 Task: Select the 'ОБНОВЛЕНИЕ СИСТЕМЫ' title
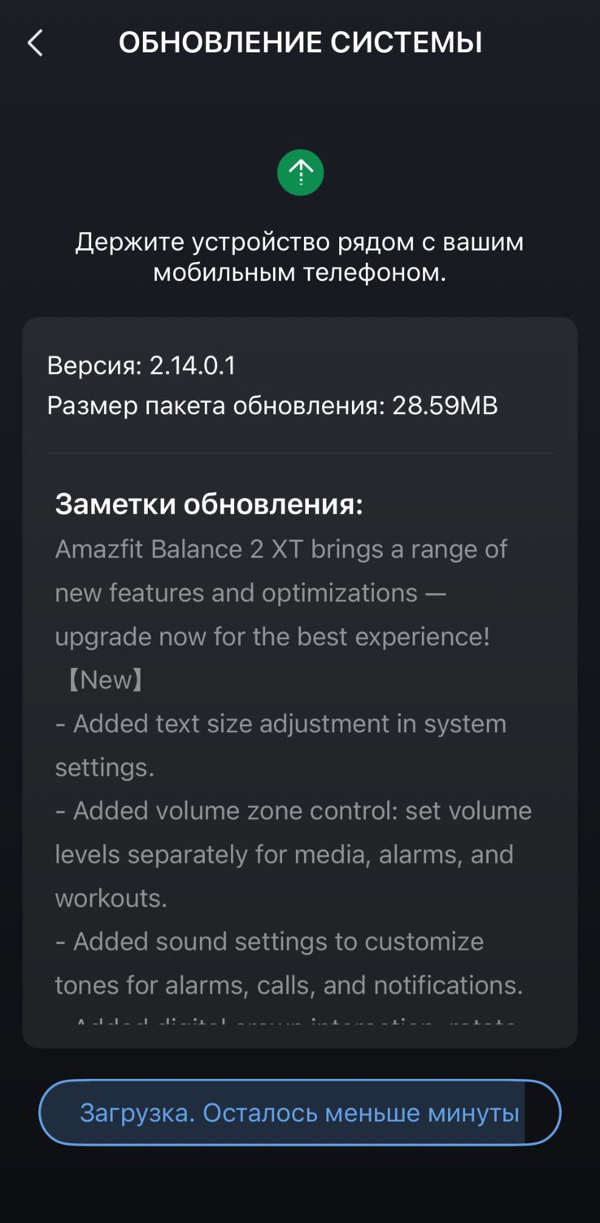(x=300, y=41)
